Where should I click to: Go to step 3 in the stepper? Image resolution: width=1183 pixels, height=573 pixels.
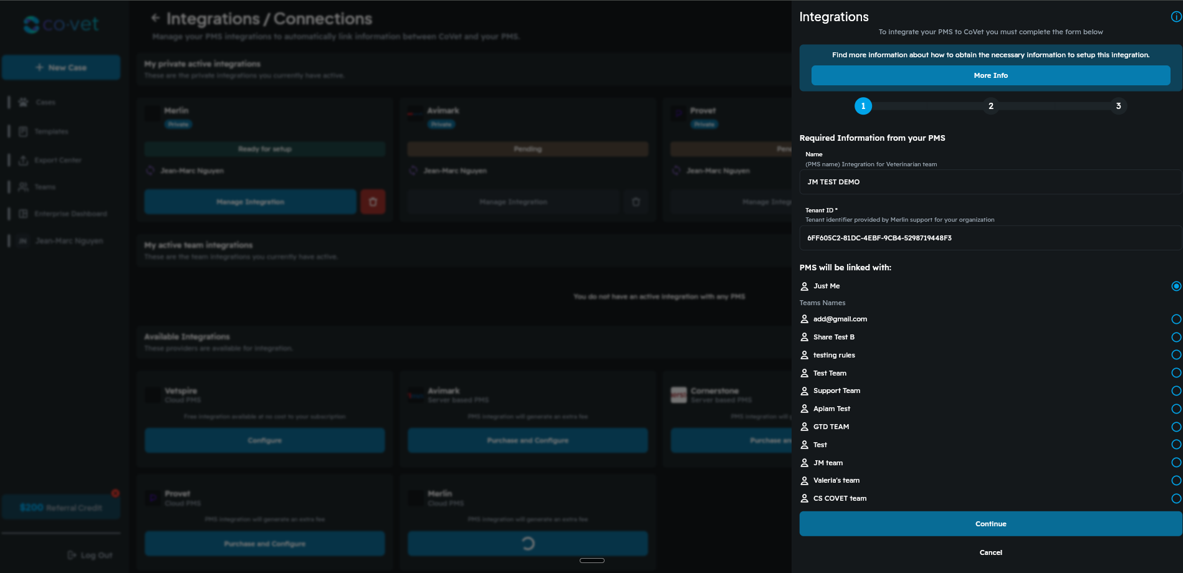(x=1118, y=106)
